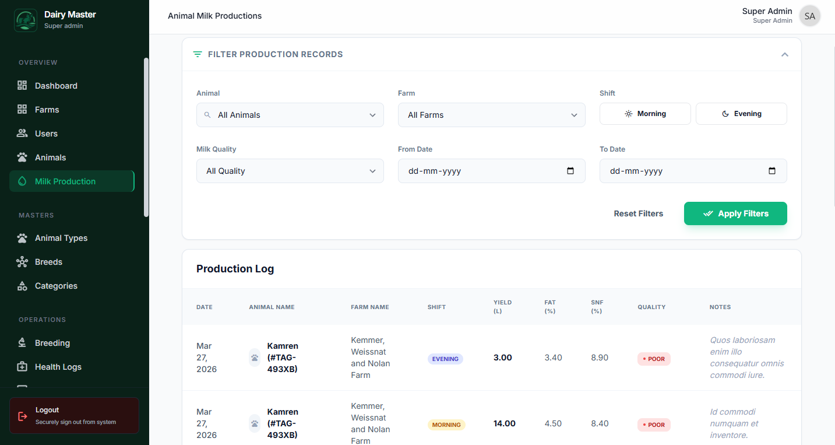Toggle the Morning shift filter
The width and height of the screenshot is (835, 445).
645,114
